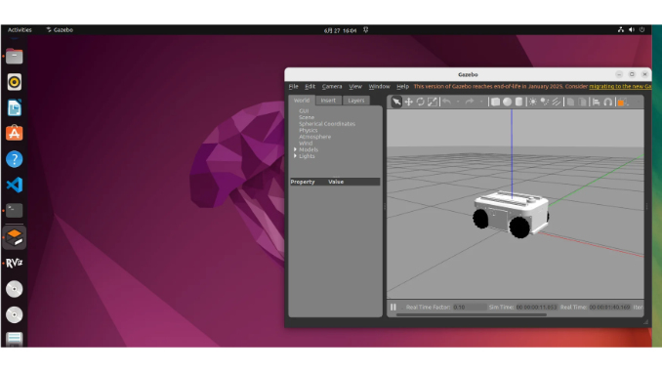Expand the Lights tree node
The image size is (662, 372).
(x=295, y=156)
